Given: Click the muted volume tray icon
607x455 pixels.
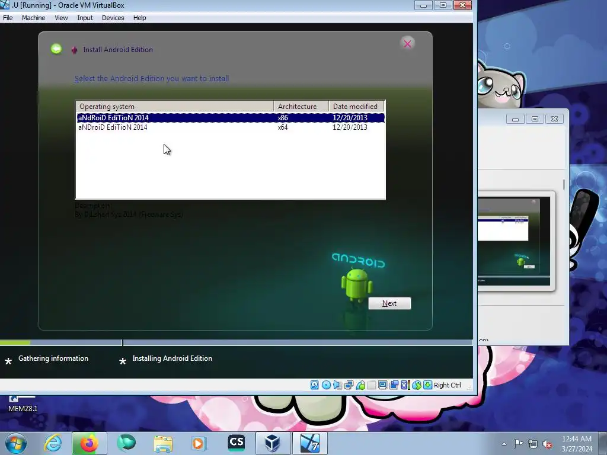Looking at the screenshot, I should click(547, 444).
